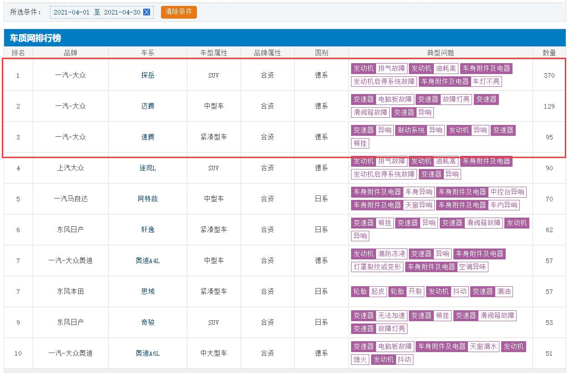The width and height of the screenshot is (568, 373).
Task: Open the 迈腾 car series link
Action: pos(148,106)
